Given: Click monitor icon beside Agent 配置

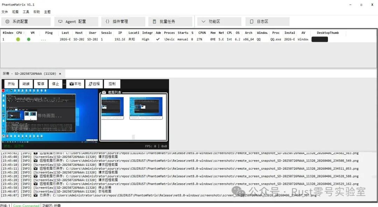Looking at the screenshot, I should [60, 21].
